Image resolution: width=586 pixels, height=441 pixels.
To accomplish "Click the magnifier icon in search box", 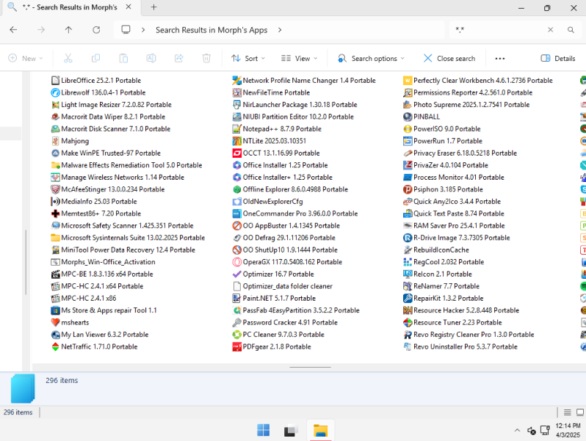I will click(x=571, y=30).
